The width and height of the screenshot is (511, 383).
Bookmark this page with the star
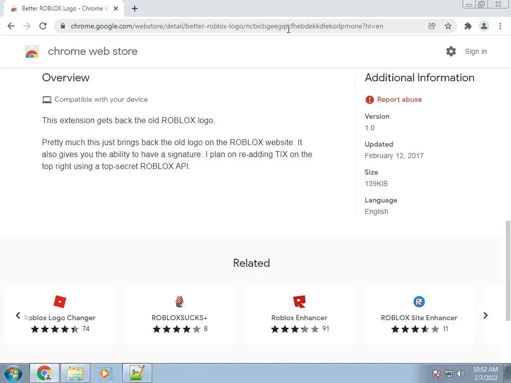(x=448, y=26)
